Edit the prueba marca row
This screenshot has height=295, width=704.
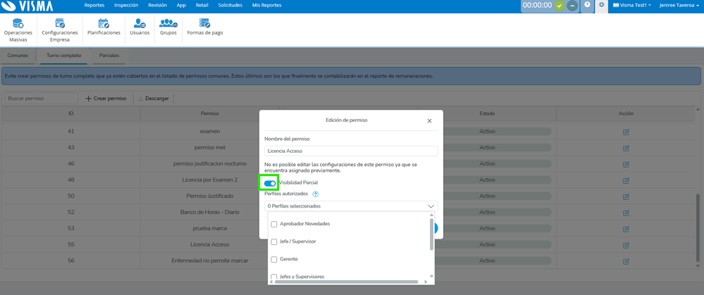pos(626,229)
